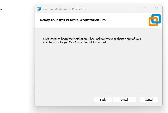This screenshot has height=113, width=168.
Task: Click the empty gray body of the dialog
Action: [x=98, y=69]
